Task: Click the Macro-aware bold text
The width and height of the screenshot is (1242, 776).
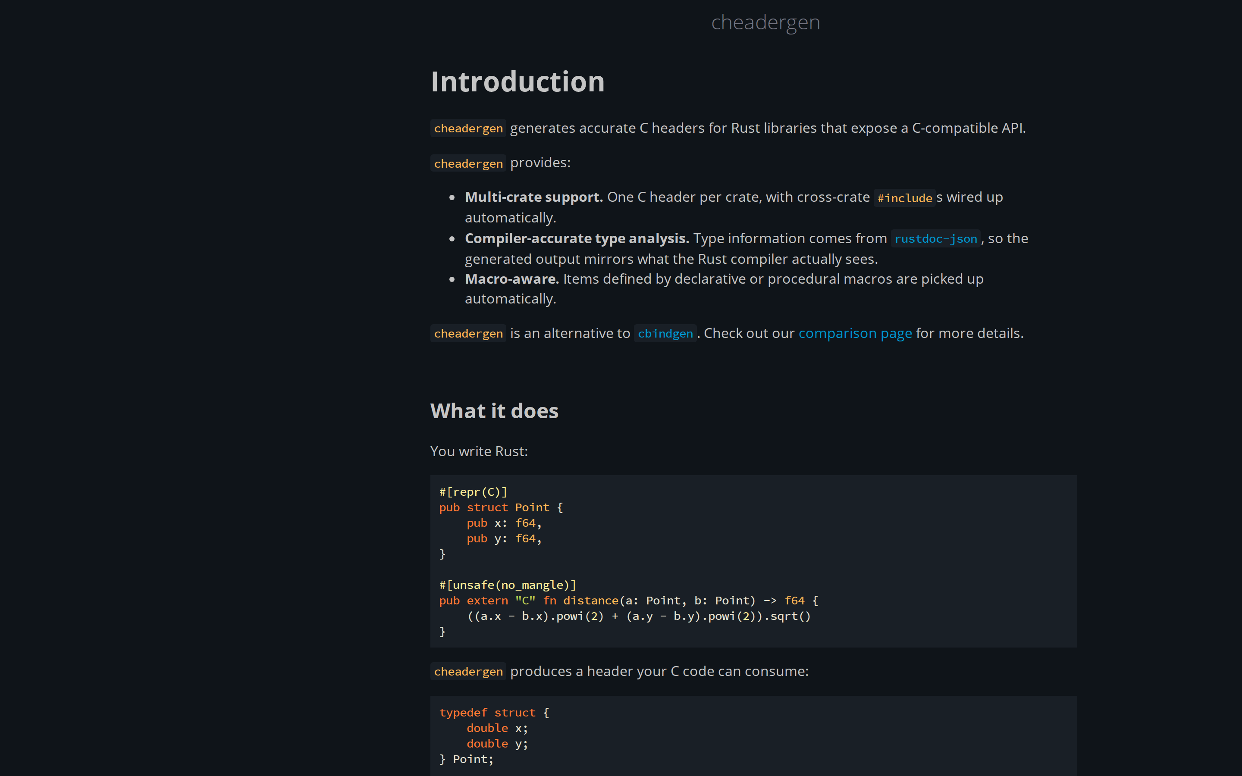Action: click(x=512, y=279)
